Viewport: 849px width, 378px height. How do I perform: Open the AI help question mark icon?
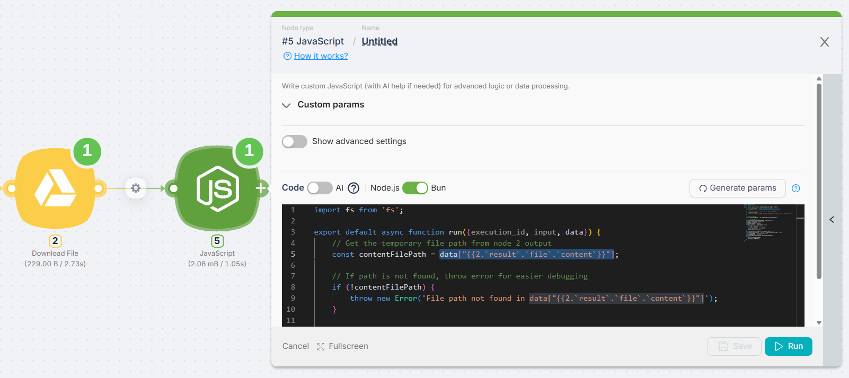(353, 188)
